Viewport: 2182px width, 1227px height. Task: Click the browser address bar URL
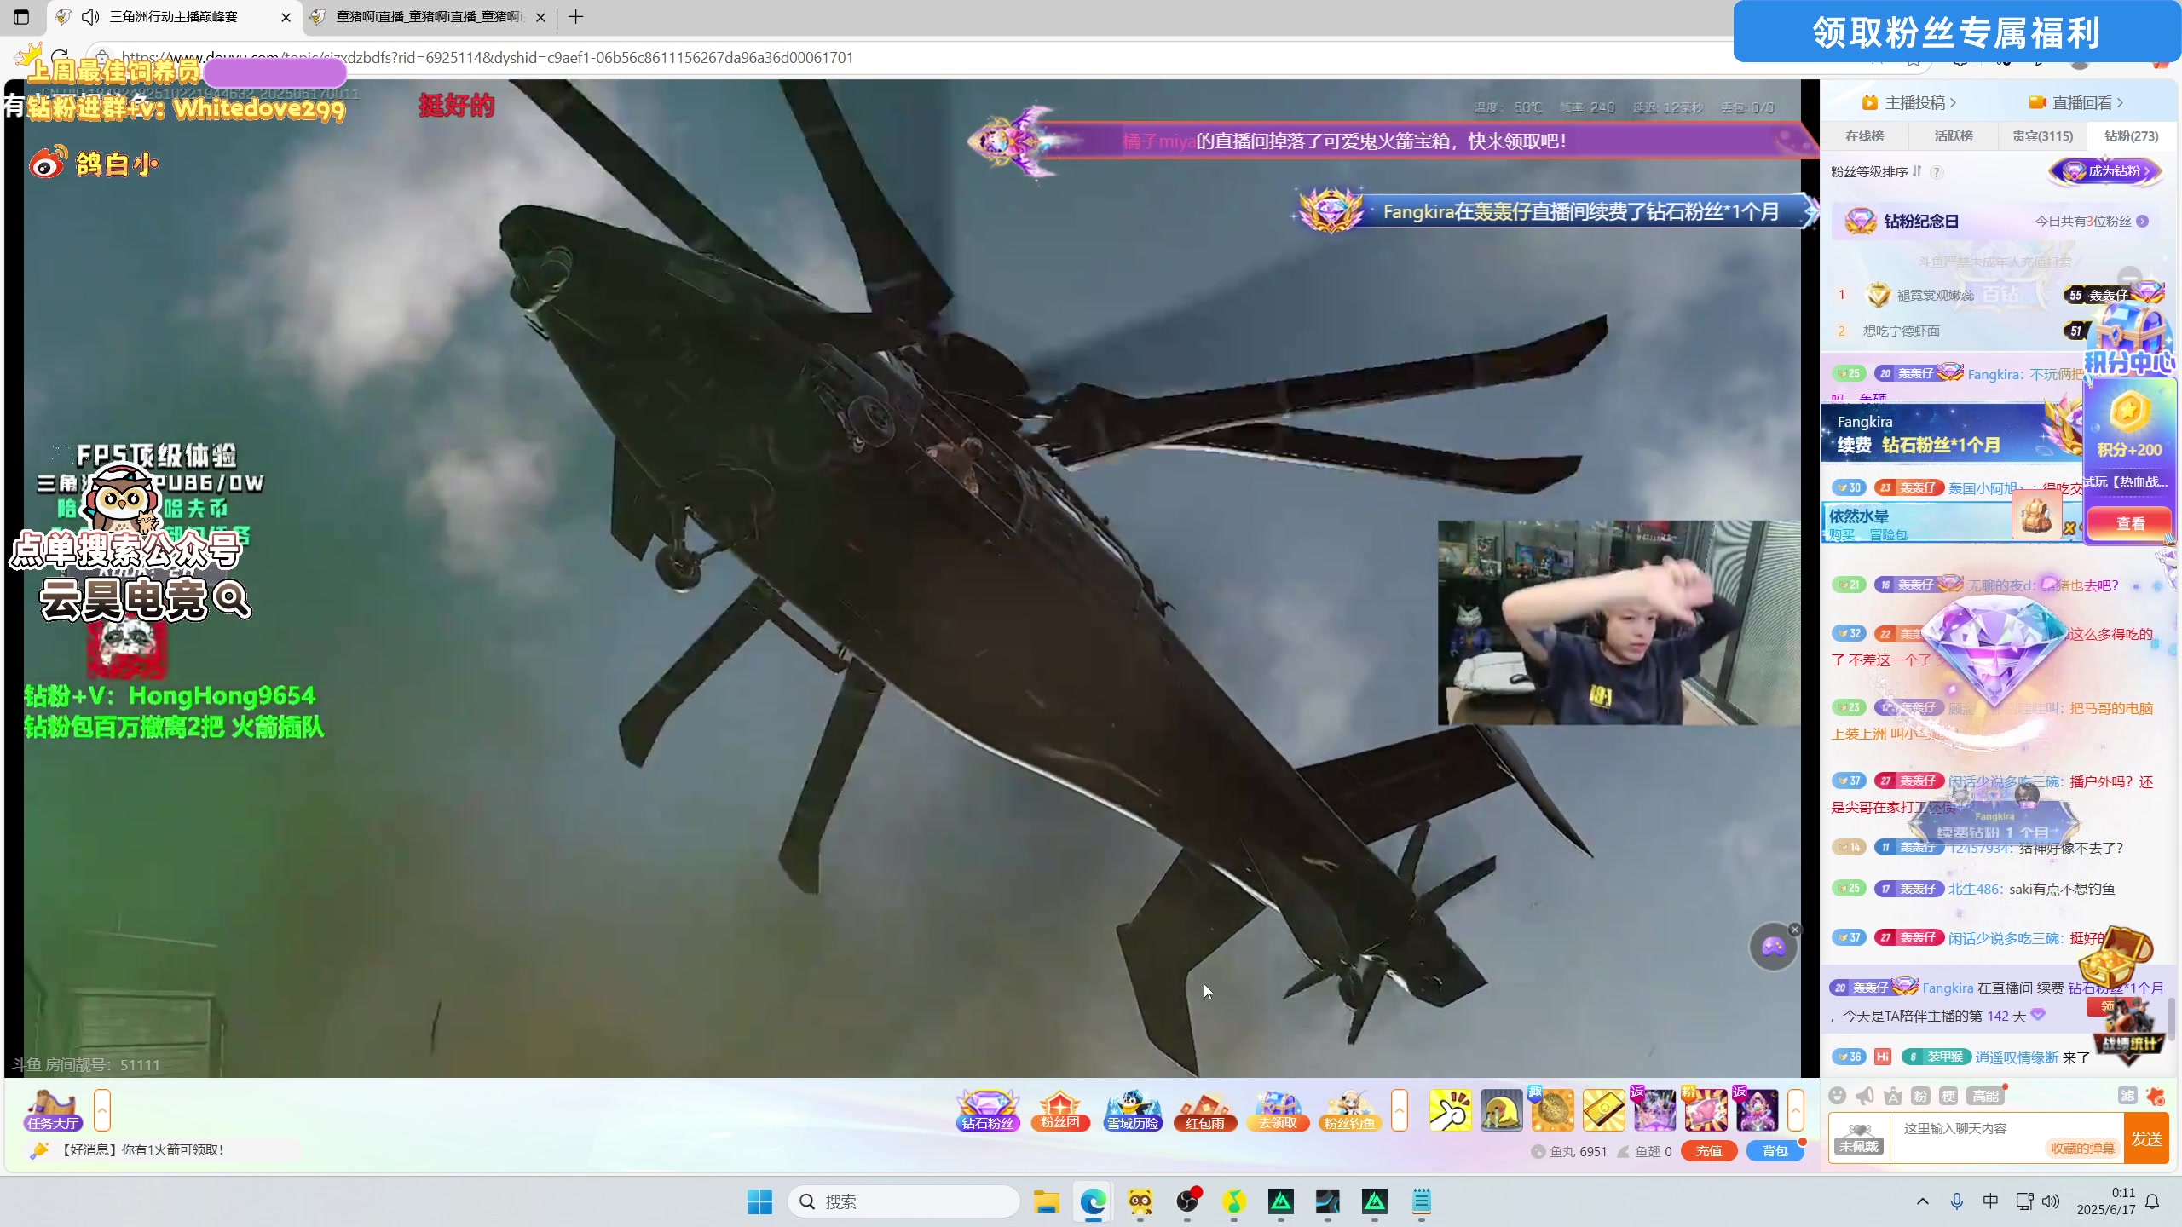486,58
